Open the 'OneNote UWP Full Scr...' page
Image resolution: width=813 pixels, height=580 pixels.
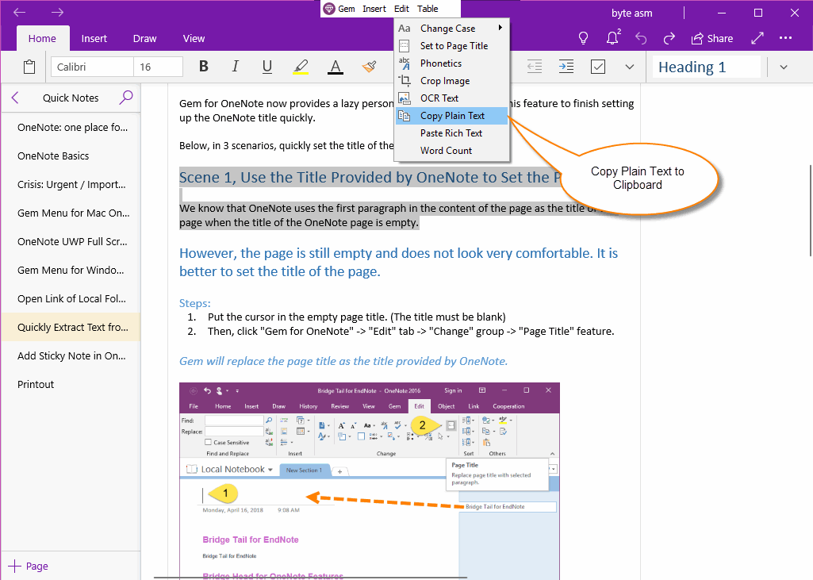tap(71, 242)
